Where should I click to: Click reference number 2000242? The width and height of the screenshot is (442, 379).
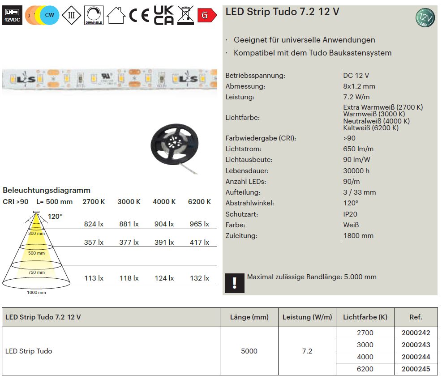click(416, 333)
